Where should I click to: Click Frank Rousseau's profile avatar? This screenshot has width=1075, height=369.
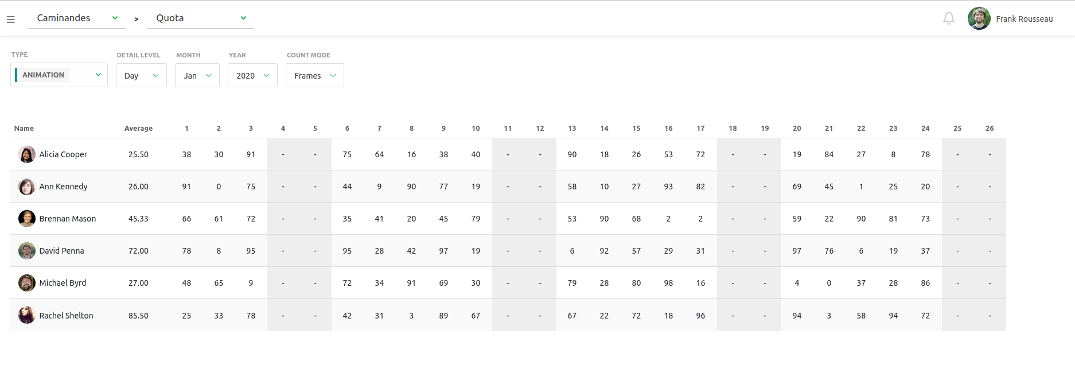979,18
